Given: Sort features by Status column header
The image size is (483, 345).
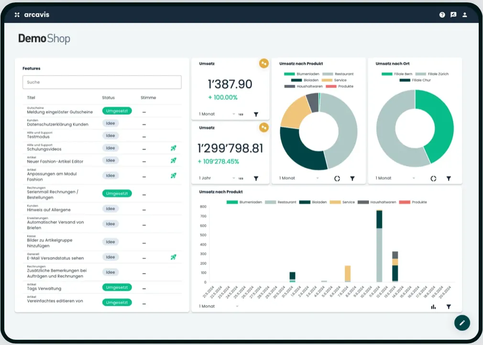Looking at the screenshot, I should 109,97.
